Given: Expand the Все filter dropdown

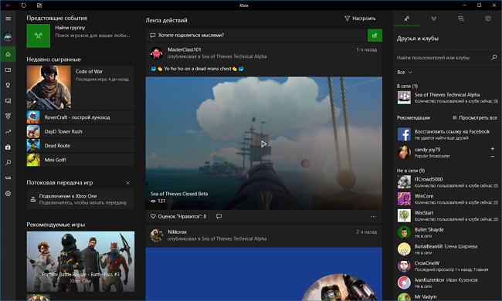Looking at the screenshot, I should click(x=405, y=73).
